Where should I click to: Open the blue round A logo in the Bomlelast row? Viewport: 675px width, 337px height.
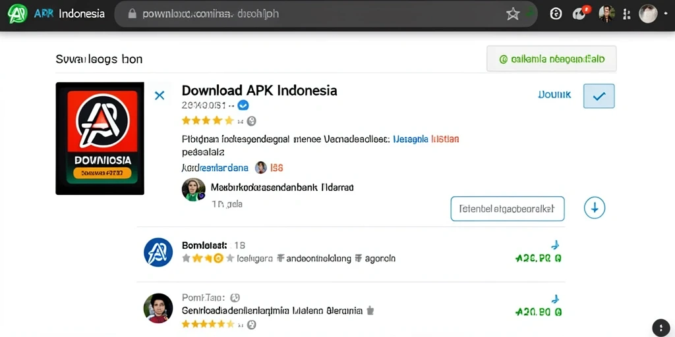coord(158,252)
